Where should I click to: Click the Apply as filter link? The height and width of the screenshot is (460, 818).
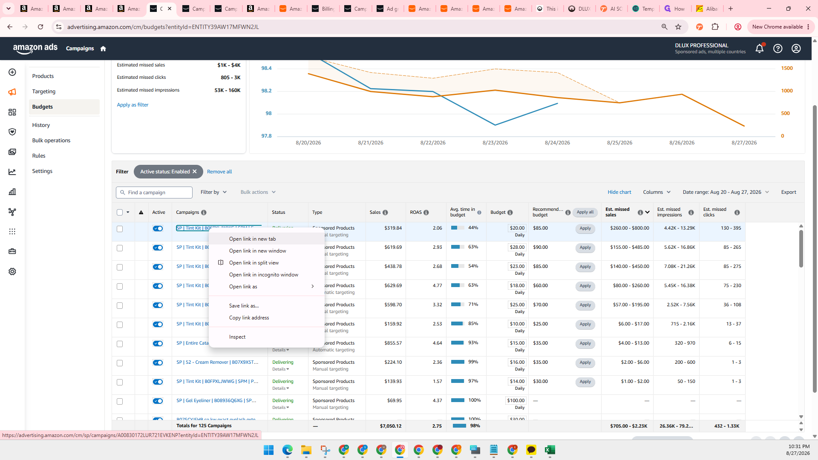(132, 105)
